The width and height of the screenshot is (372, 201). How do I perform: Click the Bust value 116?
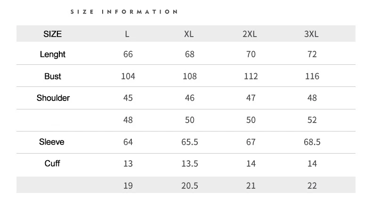click(312, 76)
